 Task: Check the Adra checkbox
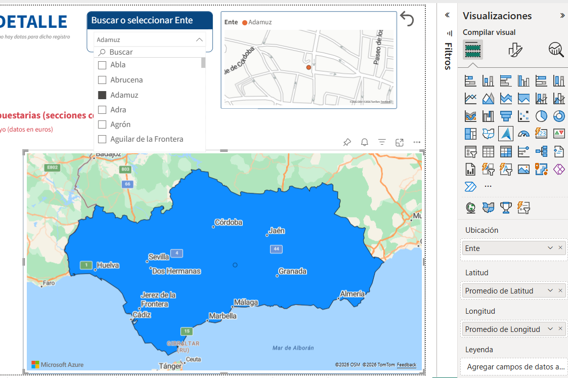102,110
